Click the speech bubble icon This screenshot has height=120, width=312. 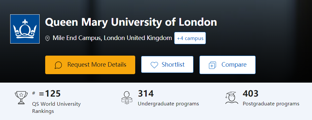tap(58, 65)
